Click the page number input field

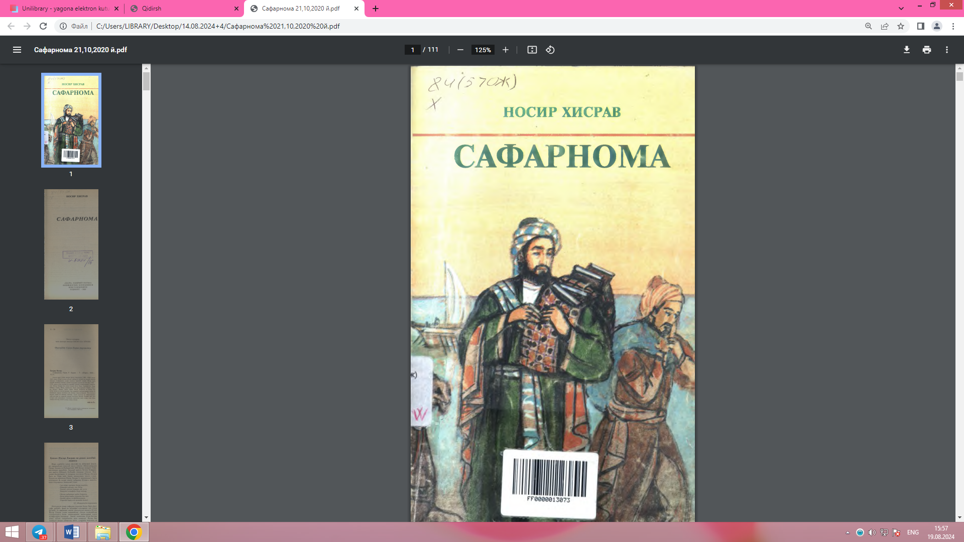(412, 50)
